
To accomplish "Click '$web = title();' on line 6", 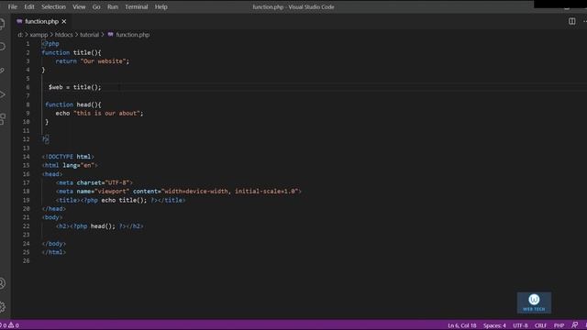I will [74, 87].
